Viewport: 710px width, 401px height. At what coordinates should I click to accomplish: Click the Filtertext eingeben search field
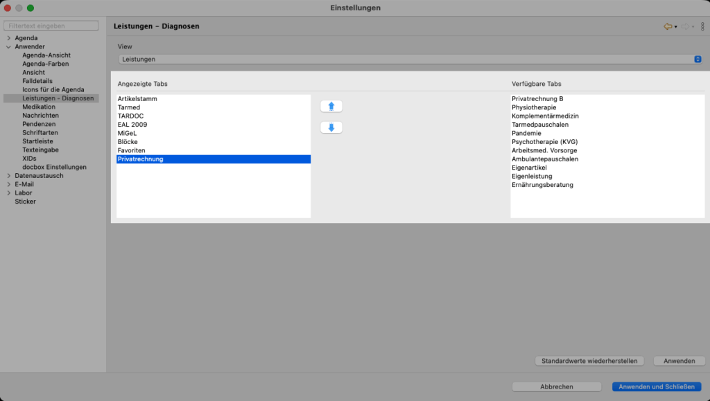pos(51,26)
